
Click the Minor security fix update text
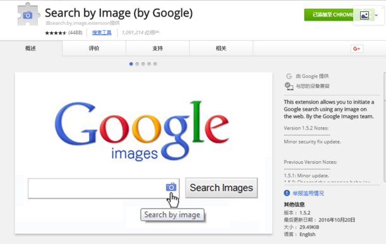tap(312, 142)
